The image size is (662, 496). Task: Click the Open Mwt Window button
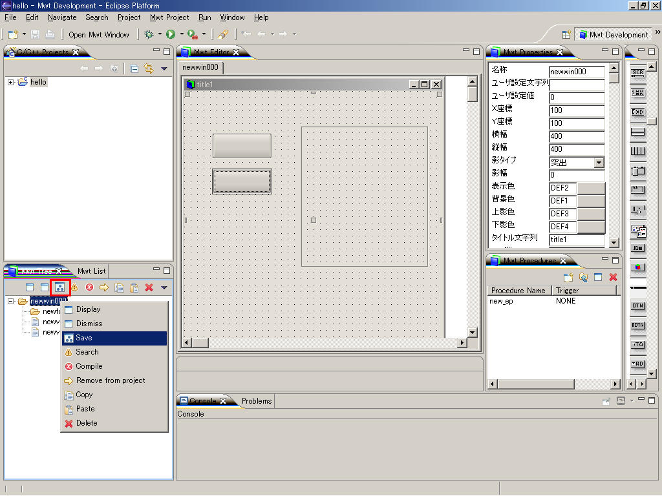click(x=99, y=35)
